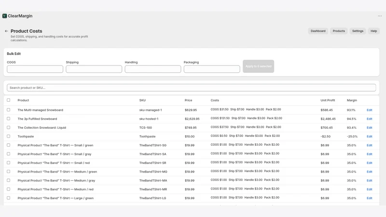Click the sku-hosted-1 SKU cell
This screenshot has height=217, width=386.
(x=149, y=119)
